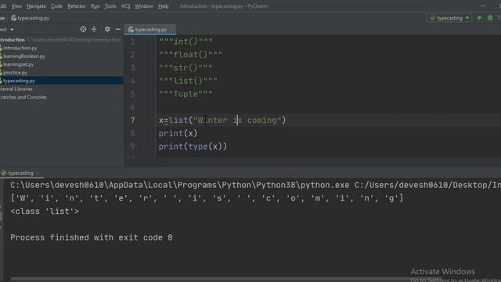Open the Refactor menu

click(x=77, y=6)
